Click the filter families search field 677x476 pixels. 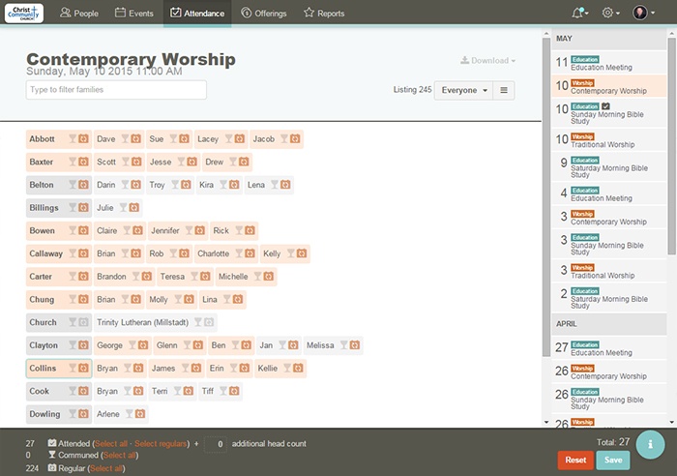[116, 90]
